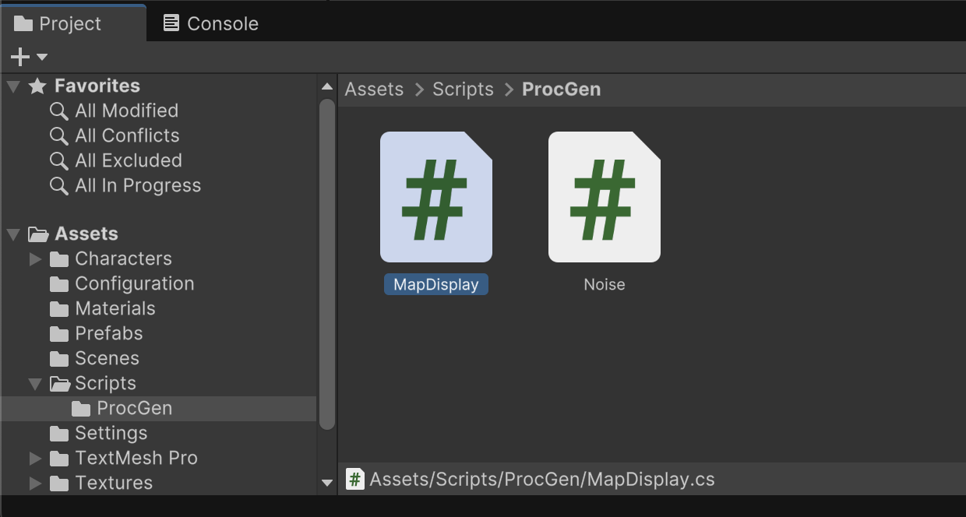Click the folder tree scrollbar handle
The image size is (966, 517).
coord(327,263)
